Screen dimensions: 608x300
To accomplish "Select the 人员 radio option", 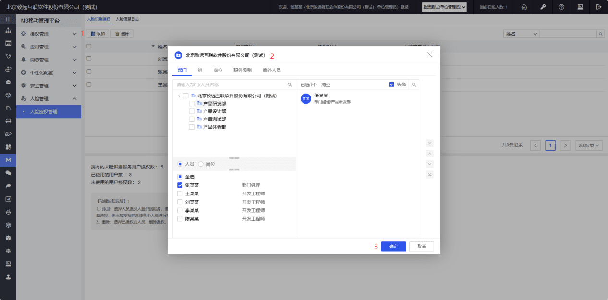I will [180, 164].
